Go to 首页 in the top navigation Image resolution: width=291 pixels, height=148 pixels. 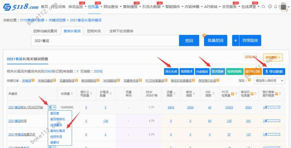44,7
